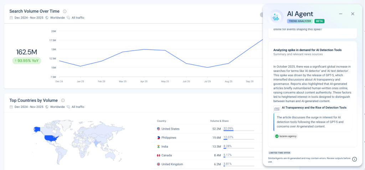365x170 pixels.
Task: Click the 93.95% YoY growth badge
Action: point(27,61)
